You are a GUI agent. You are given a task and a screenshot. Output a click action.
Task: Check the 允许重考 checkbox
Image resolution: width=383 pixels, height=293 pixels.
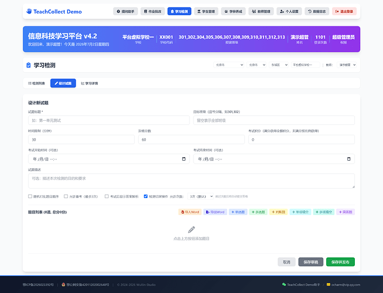pyautogui.click(x=66, y=196)
